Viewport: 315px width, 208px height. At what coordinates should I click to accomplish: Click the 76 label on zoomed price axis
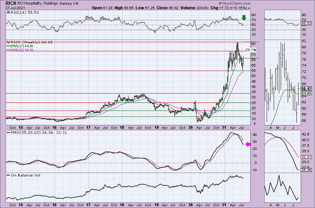click(x=304, y=59)
